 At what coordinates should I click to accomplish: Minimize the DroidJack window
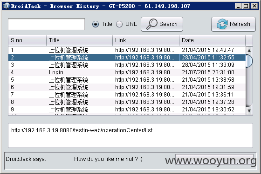(238, 6)
